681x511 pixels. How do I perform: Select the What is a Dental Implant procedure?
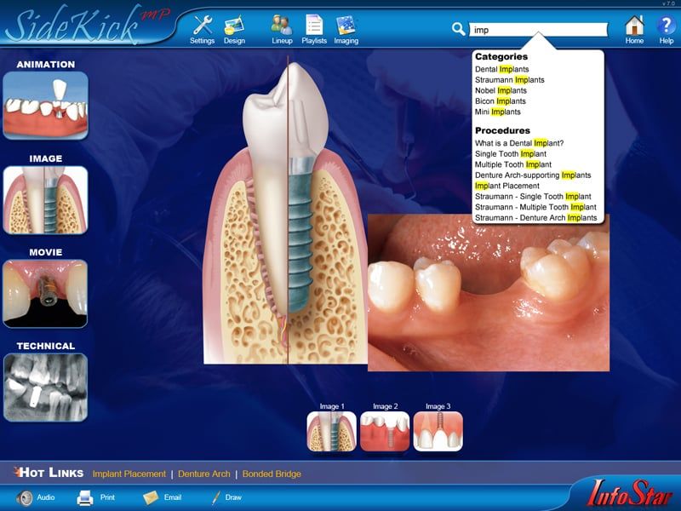[521, 143]
